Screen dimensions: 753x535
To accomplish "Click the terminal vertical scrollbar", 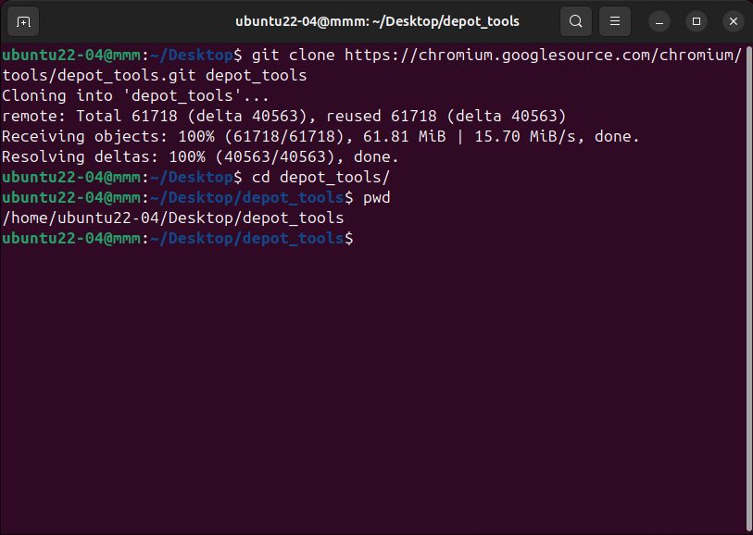I will tap(749, 288).
